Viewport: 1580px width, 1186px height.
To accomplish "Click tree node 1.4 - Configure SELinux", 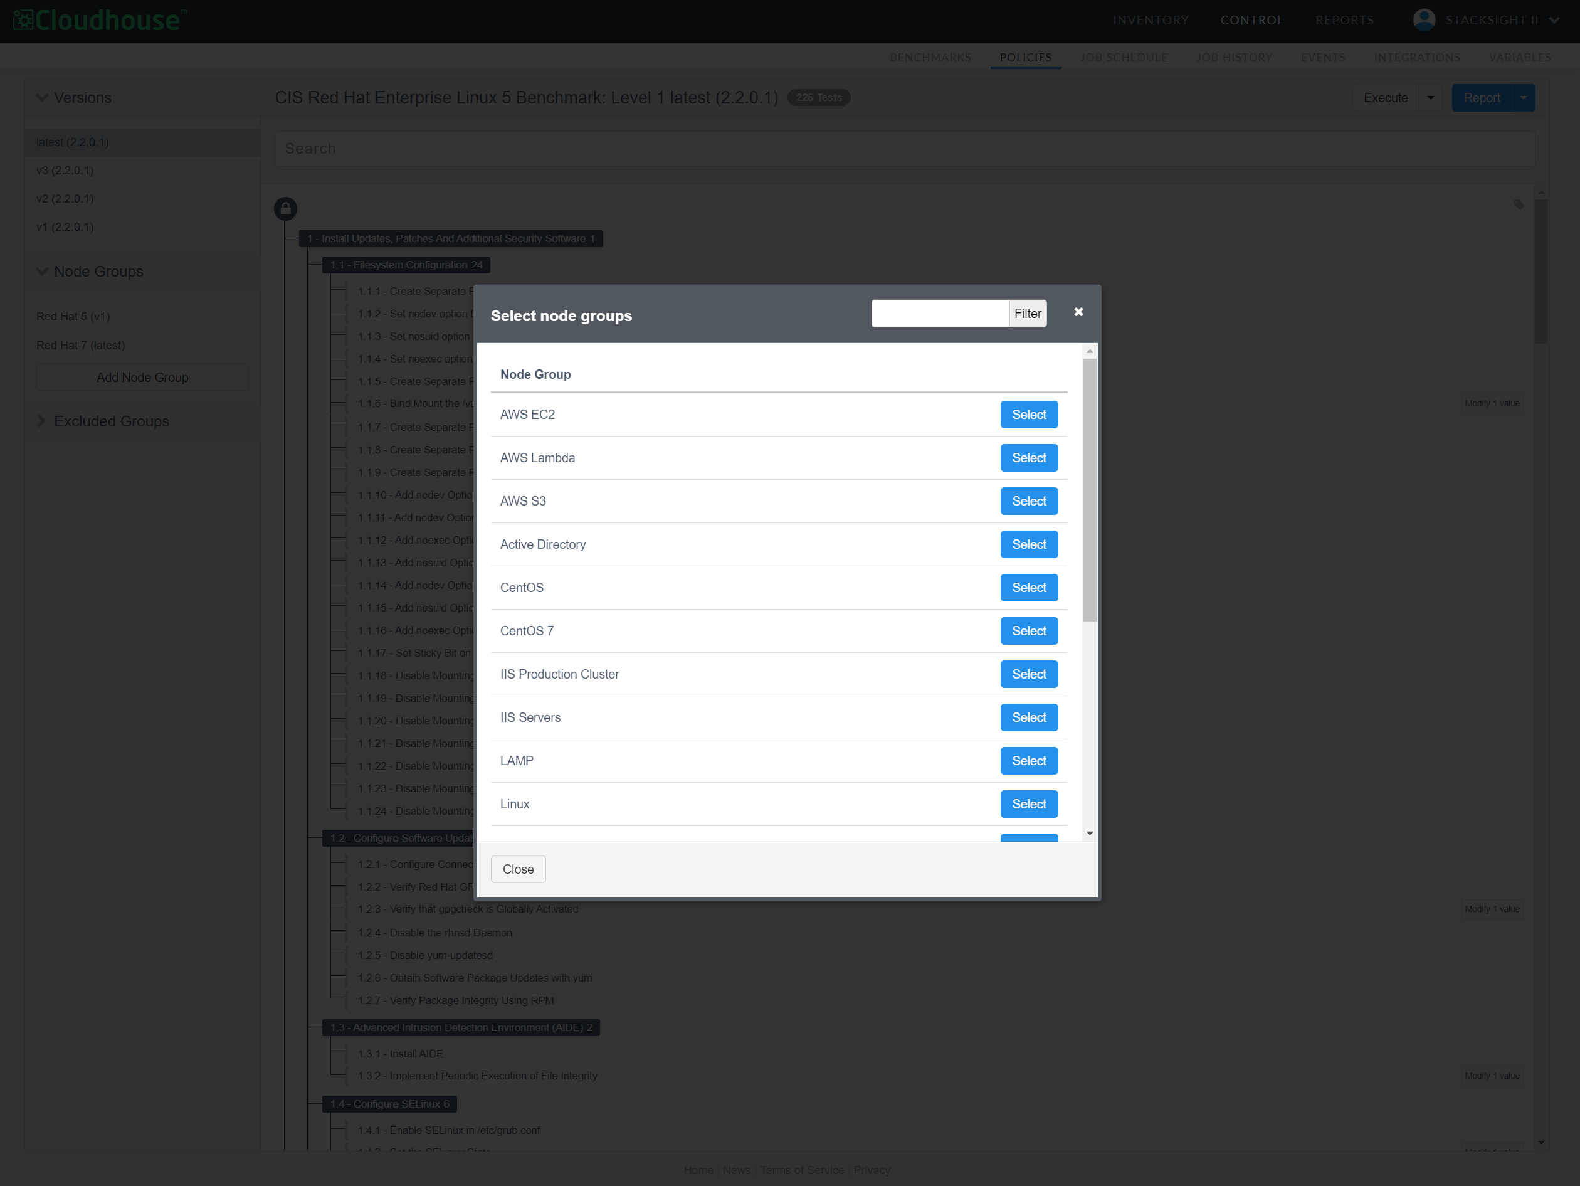I will [x=389, y=1104].
